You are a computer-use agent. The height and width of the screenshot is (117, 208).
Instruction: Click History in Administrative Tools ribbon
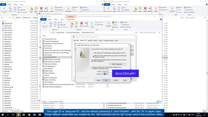pyautogui.click(x=115, y=27)
